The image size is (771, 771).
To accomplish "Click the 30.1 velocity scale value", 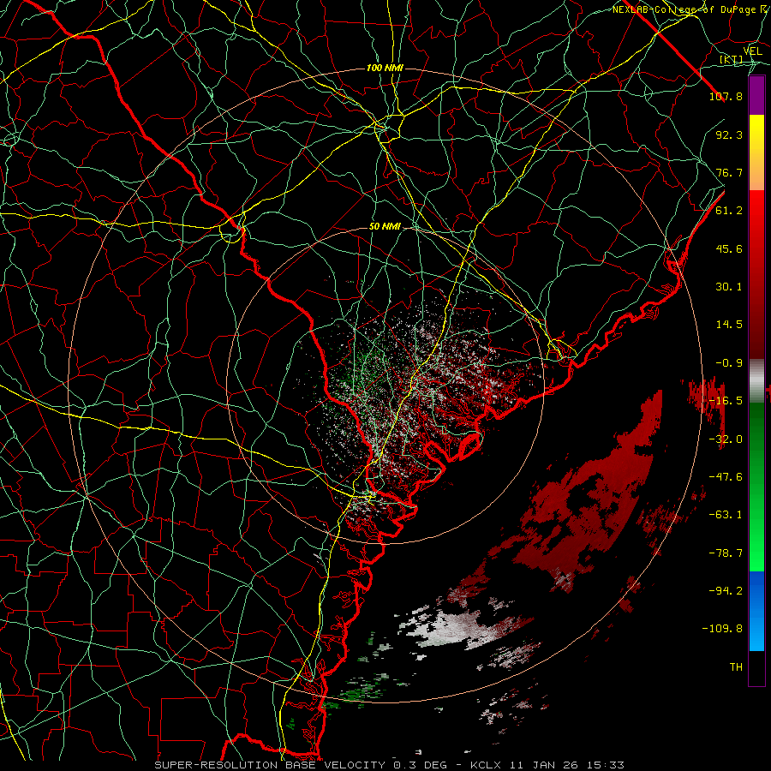I will 729,287.
